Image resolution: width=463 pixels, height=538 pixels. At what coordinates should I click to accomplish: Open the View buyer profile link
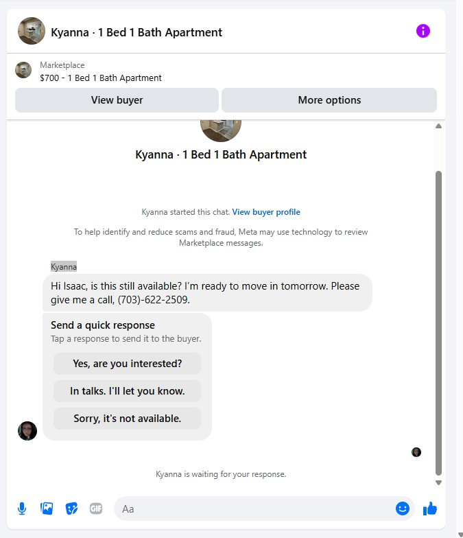[x=266, y=211]
